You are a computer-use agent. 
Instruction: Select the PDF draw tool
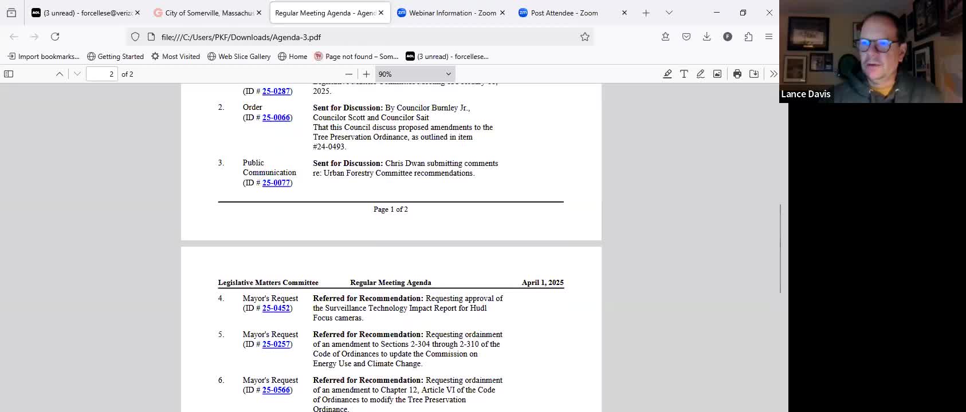click(700, 74)
